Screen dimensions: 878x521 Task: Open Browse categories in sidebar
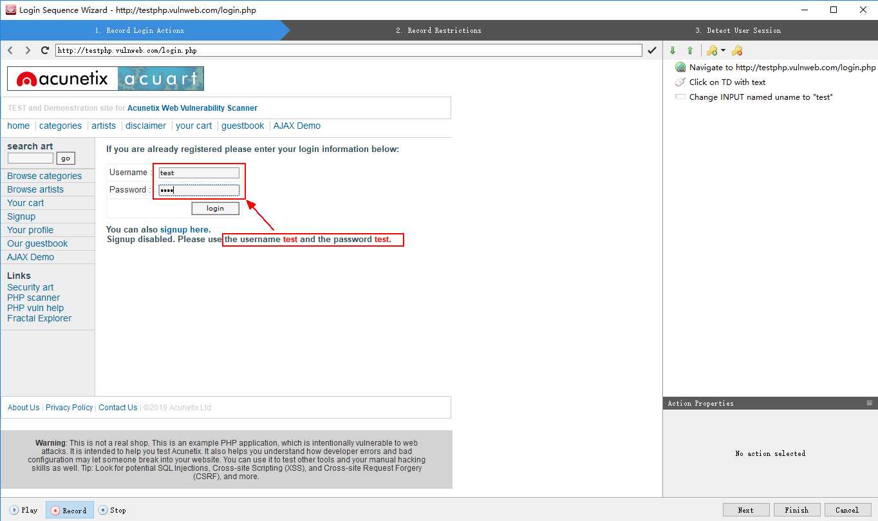coord(44,176)
